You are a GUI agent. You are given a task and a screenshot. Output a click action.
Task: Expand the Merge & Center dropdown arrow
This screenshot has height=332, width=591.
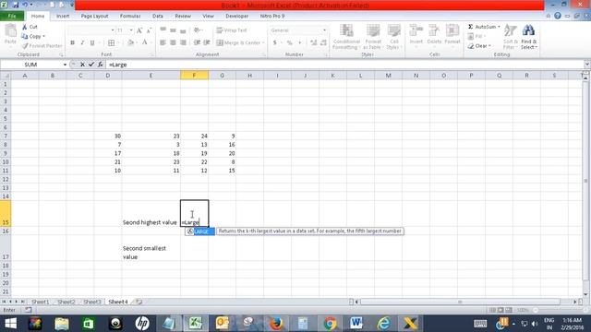click(263, 43)
